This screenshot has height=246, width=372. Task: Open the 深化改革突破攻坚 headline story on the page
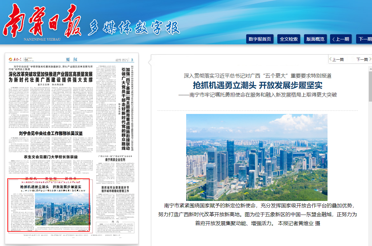click(51, 77)
